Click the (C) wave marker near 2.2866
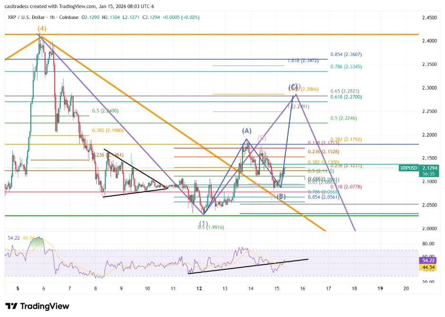The width and height of the screenshot is (445, 317). [294, 86]
